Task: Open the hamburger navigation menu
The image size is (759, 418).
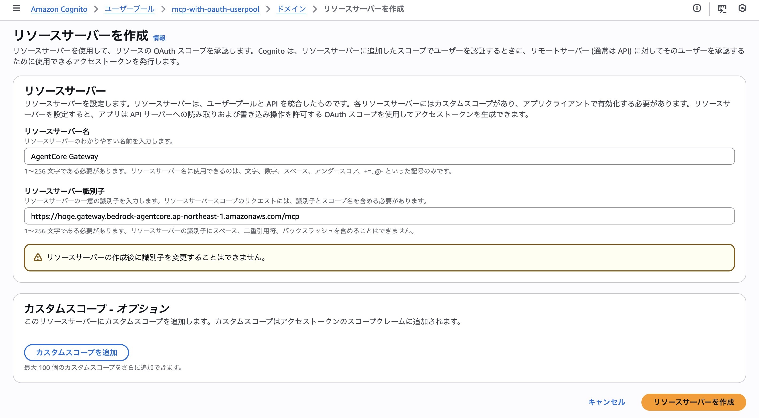Action: 17,8
